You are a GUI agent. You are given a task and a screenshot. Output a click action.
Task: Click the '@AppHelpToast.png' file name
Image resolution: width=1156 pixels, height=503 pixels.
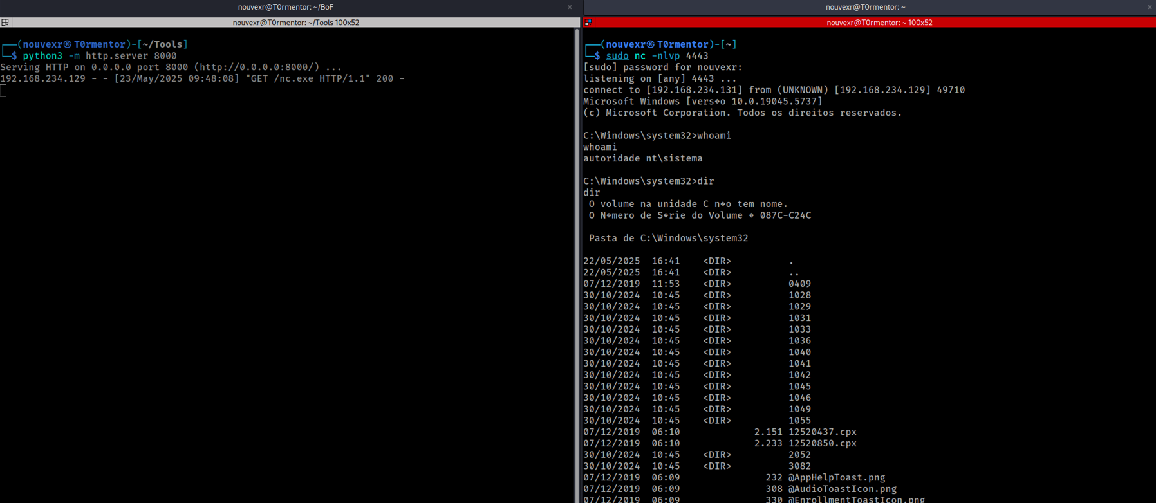coord(837,478)
